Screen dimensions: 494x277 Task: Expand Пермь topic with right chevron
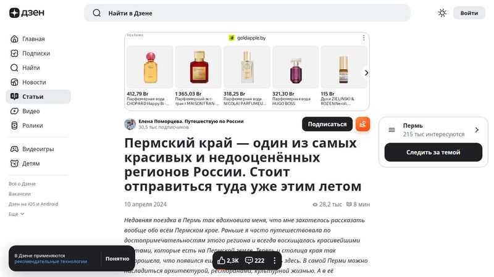477,130
